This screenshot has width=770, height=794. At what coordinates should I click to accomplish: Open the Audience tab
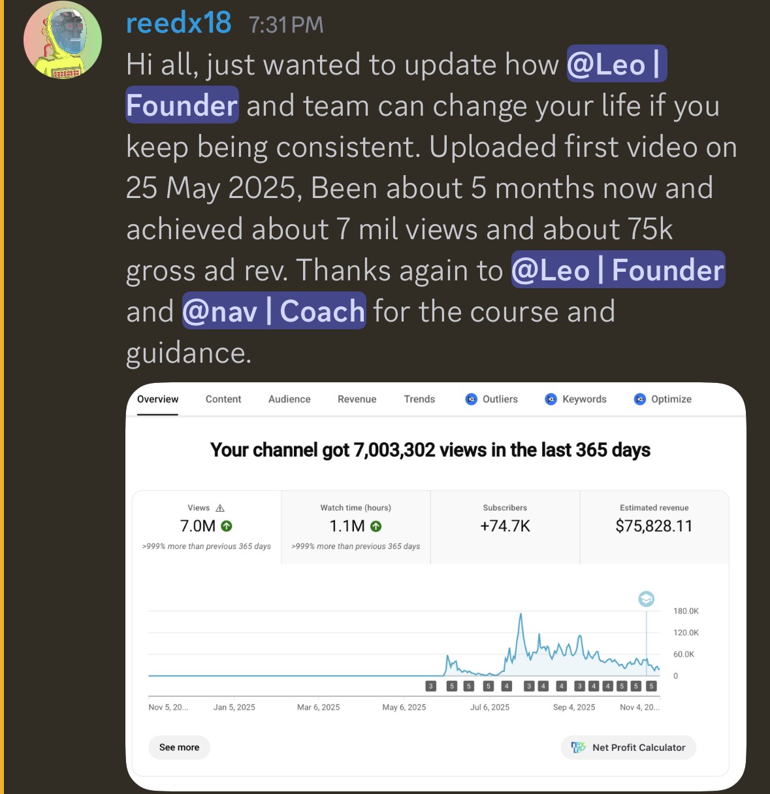[x=289, y=399]
